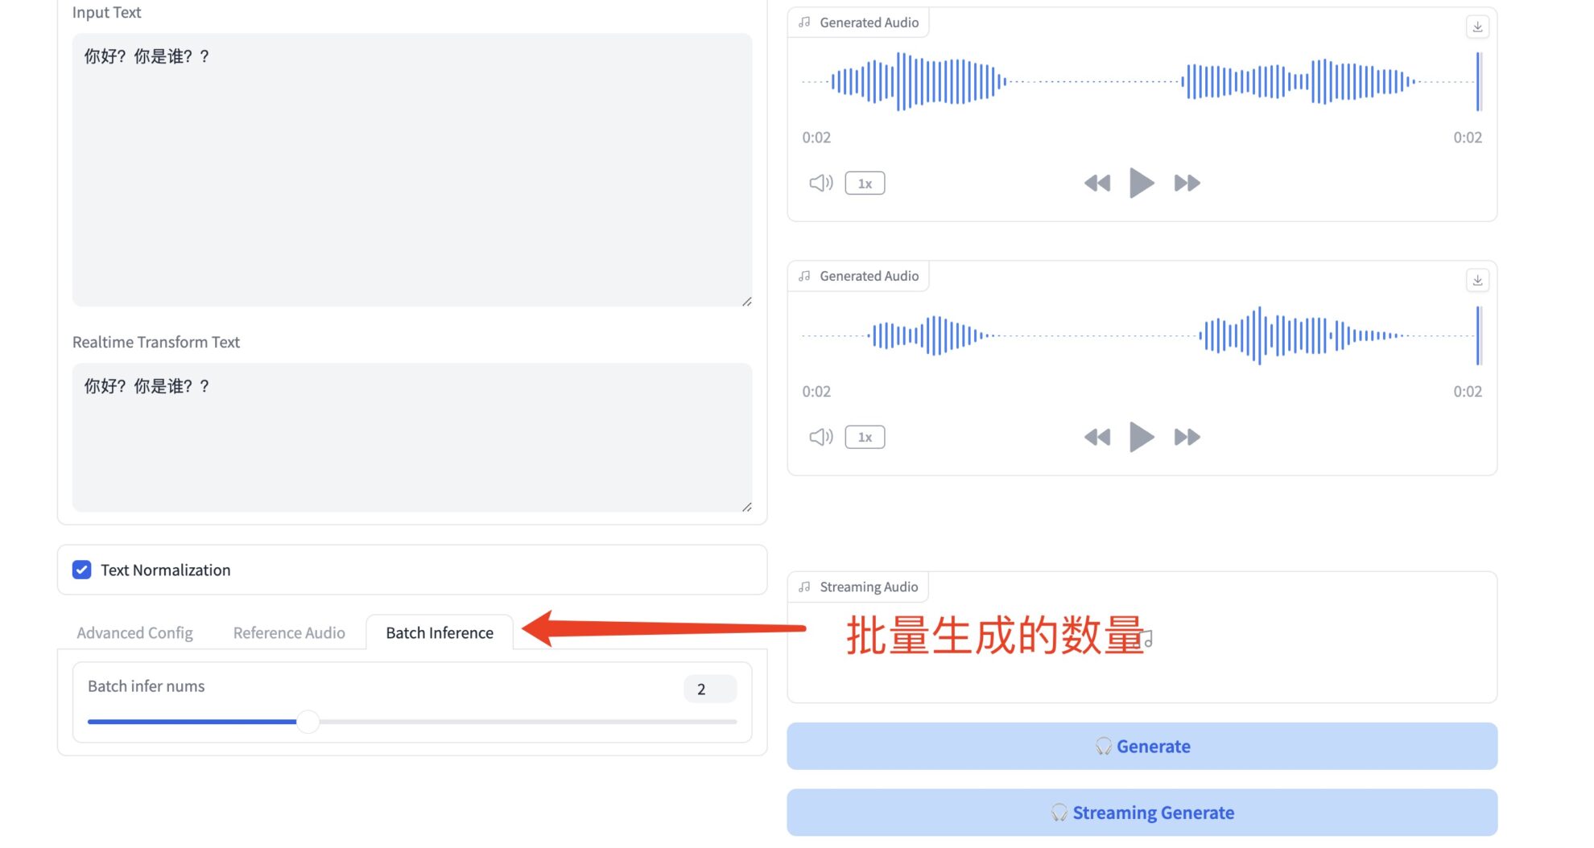Click the Generate button
The width and height of the screenshot is (1594, 848).
coord(1142,746)
